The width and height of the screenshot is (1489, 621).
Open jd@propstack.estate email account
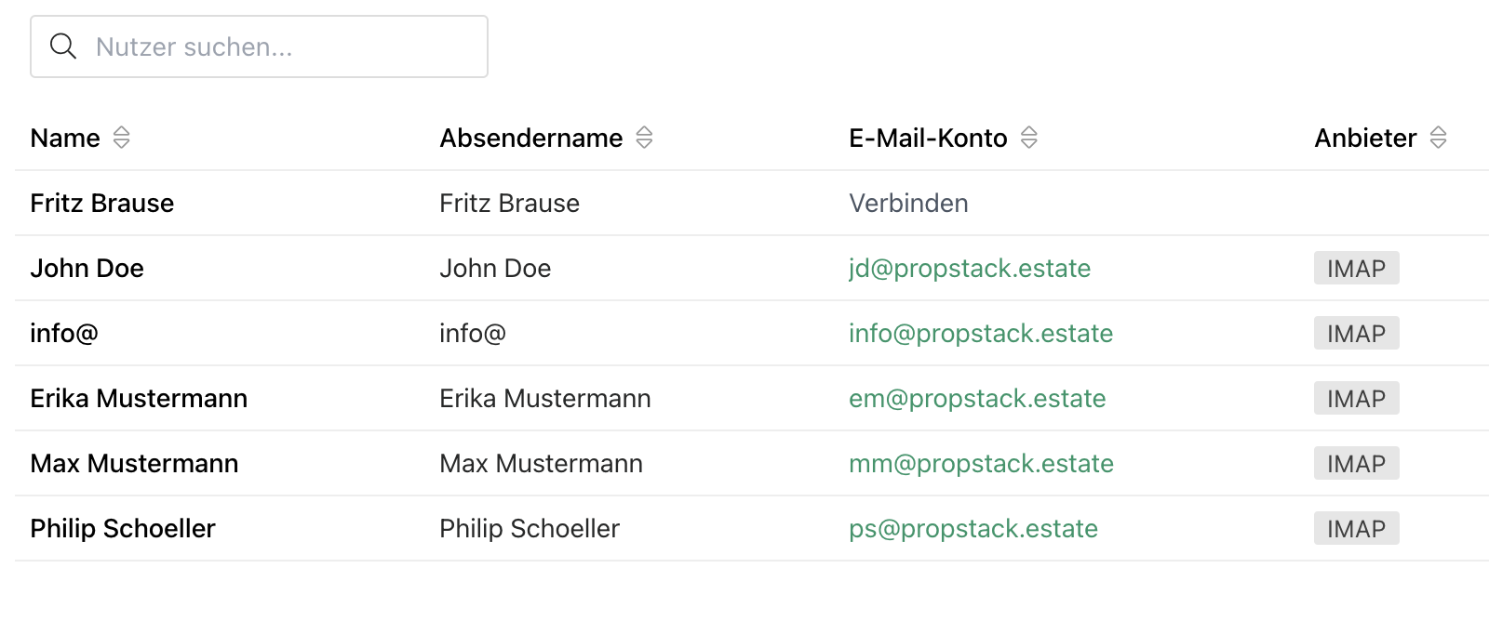tap(969, 269)
